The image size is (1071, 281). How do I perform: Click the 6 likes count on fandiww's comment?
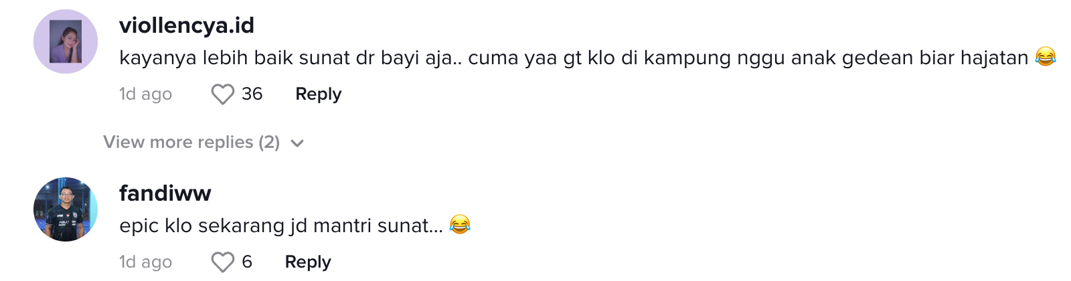click(247, 262)
